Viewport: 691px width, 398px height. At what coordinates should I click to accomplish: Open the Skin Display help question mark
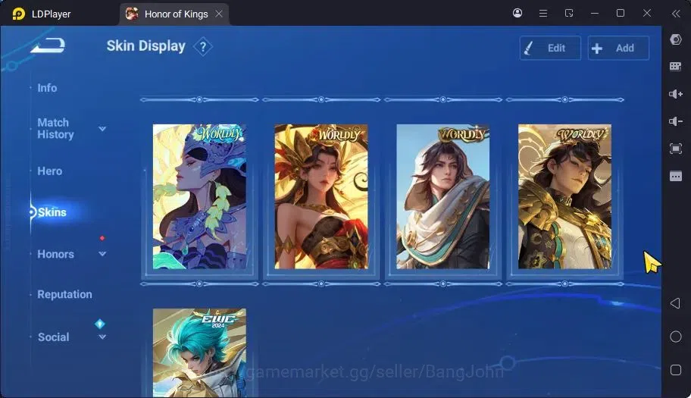203,47
